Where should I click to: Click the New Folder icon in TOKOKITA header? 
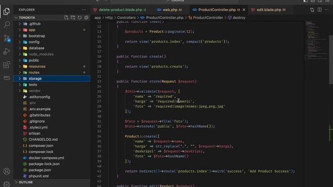point(73,18)
